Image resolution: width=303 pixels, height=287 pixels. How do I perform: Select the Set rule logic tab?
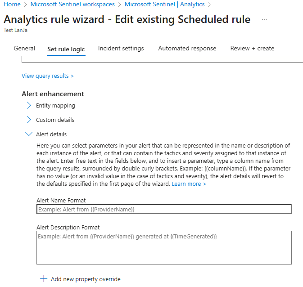click(x=66, y=49)
